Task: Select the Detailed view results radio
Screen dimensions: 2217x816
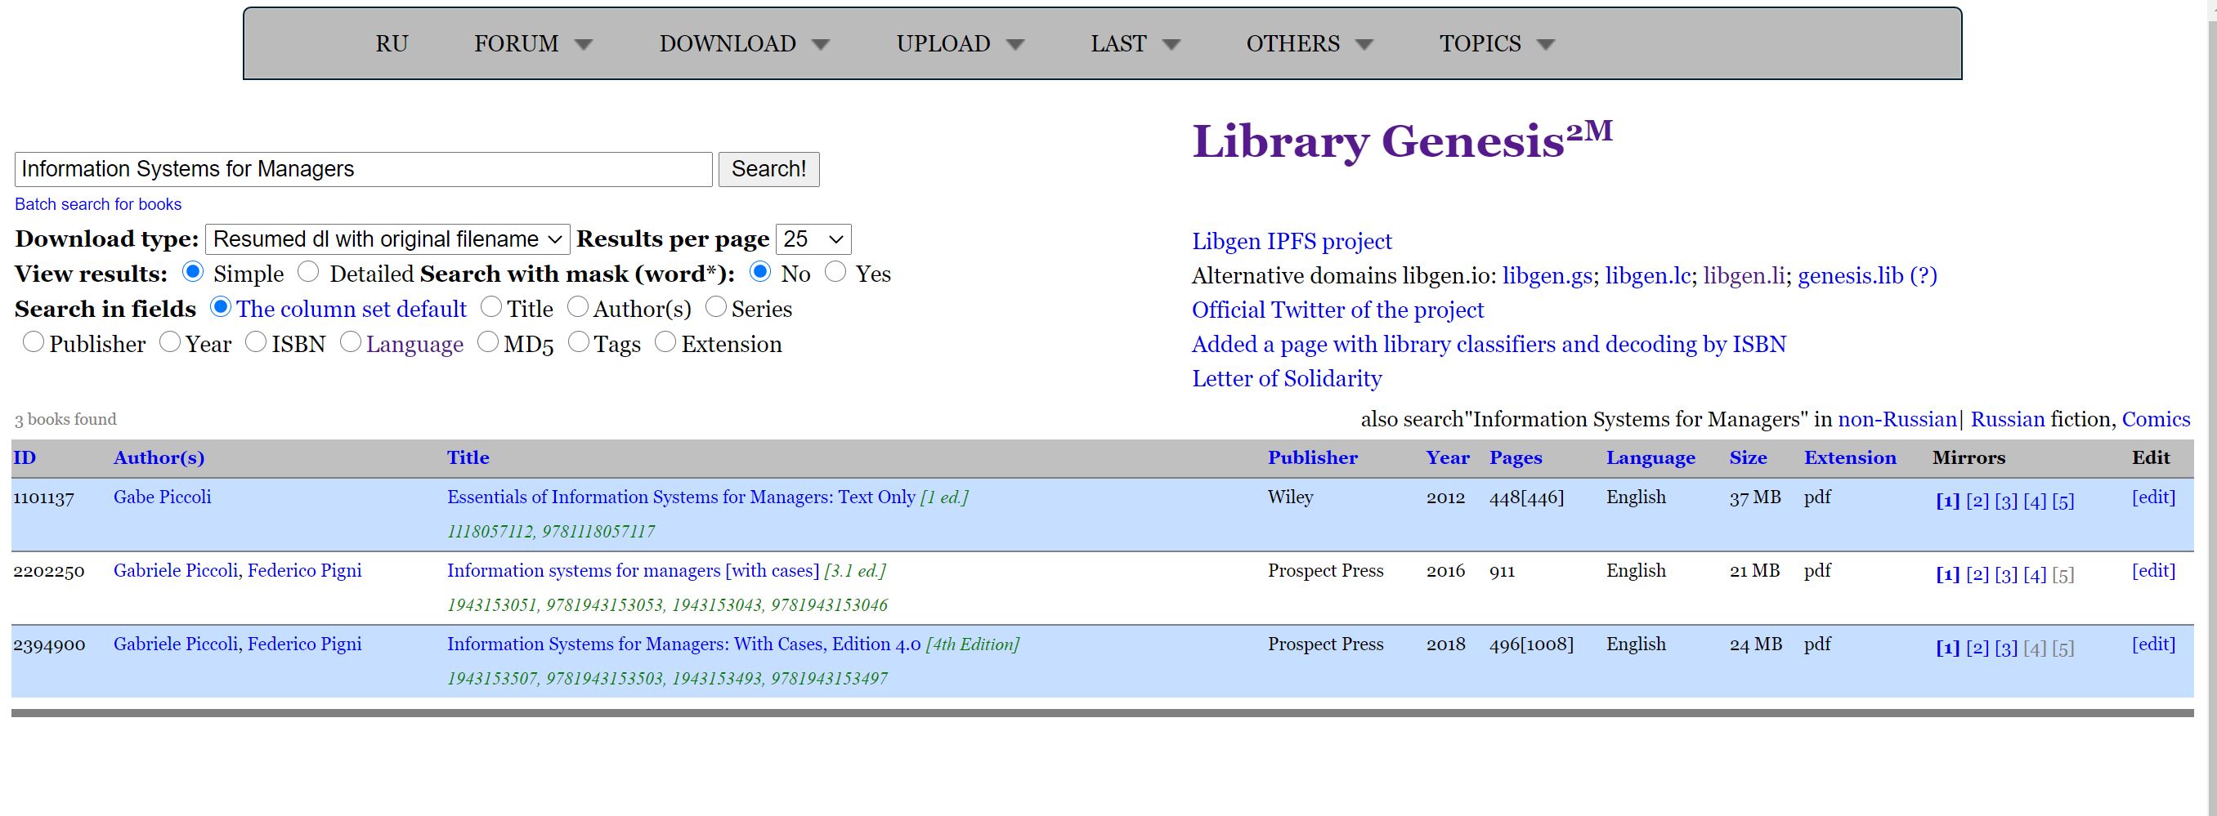Action: click(308, 273)
